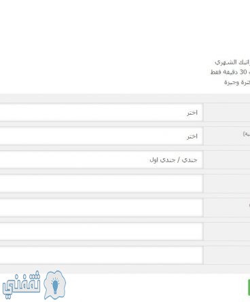Screen dimensions: 250x302
Task: Expand the جندي / جندي اول dropdown
Action: point(101,160)
